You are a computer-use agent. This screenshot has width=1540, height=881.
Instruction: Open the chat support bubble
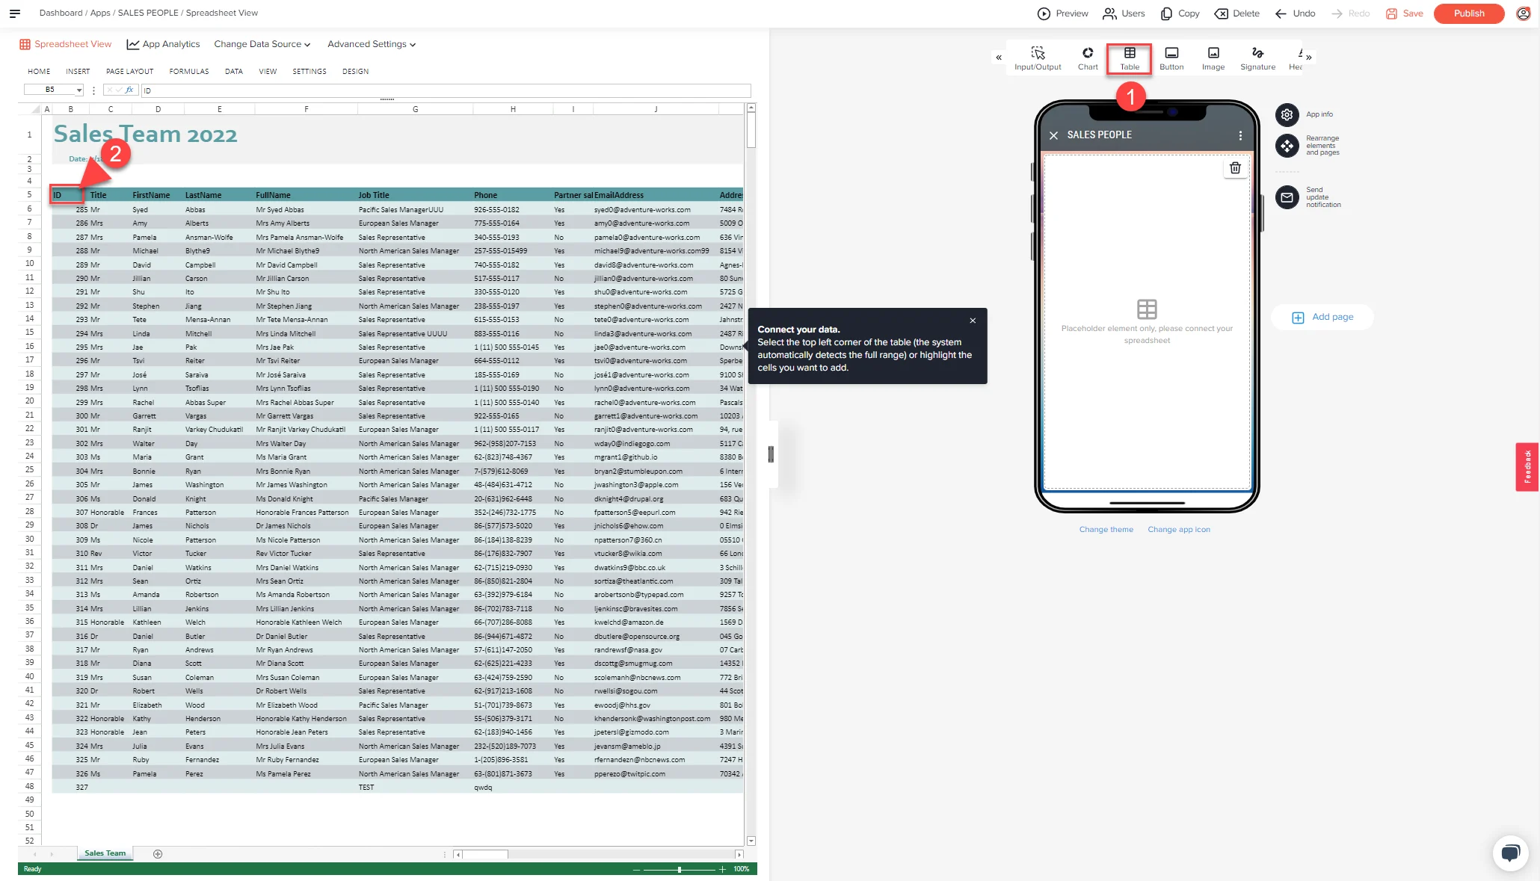coord(1510,853)
